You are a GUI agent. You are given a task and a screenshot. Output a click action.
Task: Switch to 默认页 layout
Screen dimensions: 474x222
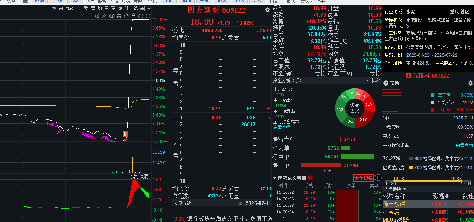[x=307, y=2]
